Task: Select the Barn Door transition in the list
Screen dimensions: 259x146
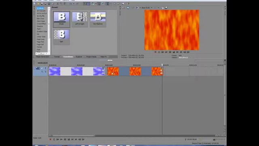Action: tap(40, 19)
